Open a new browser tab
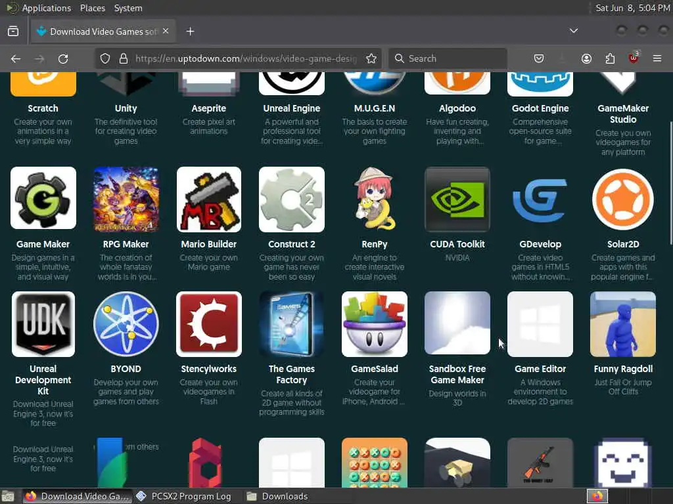 [x=190, y=31]
